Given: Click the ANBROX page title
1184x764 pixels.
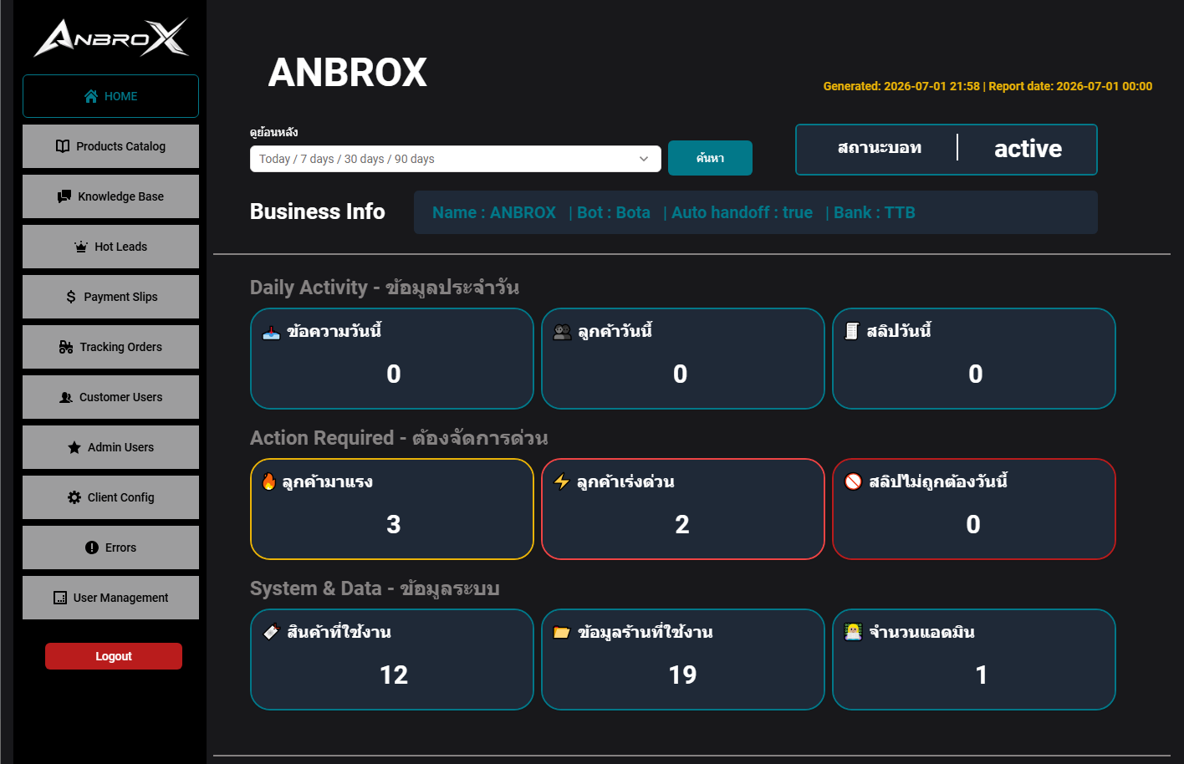Looking at the screenshot, I should tap(348, 72).
